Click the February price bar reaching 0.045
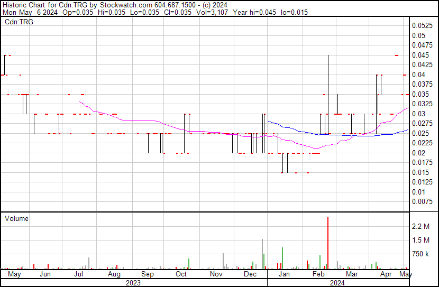 [328, 95]
